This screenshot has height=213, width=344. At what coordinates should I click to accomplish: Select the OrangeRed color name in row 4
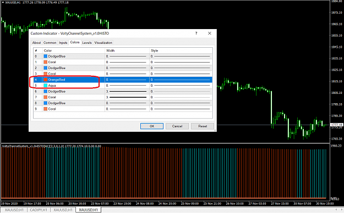(x=57, y=80)
